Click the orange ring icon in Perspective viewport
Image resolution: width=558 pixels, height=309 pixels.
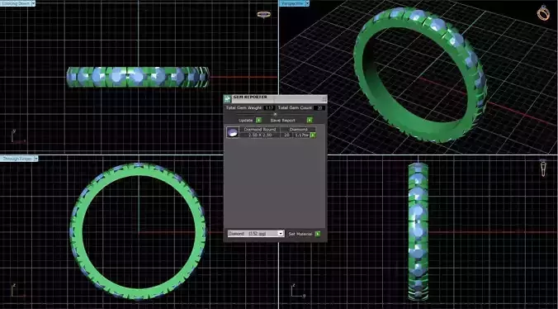click(x=543, y=13)
